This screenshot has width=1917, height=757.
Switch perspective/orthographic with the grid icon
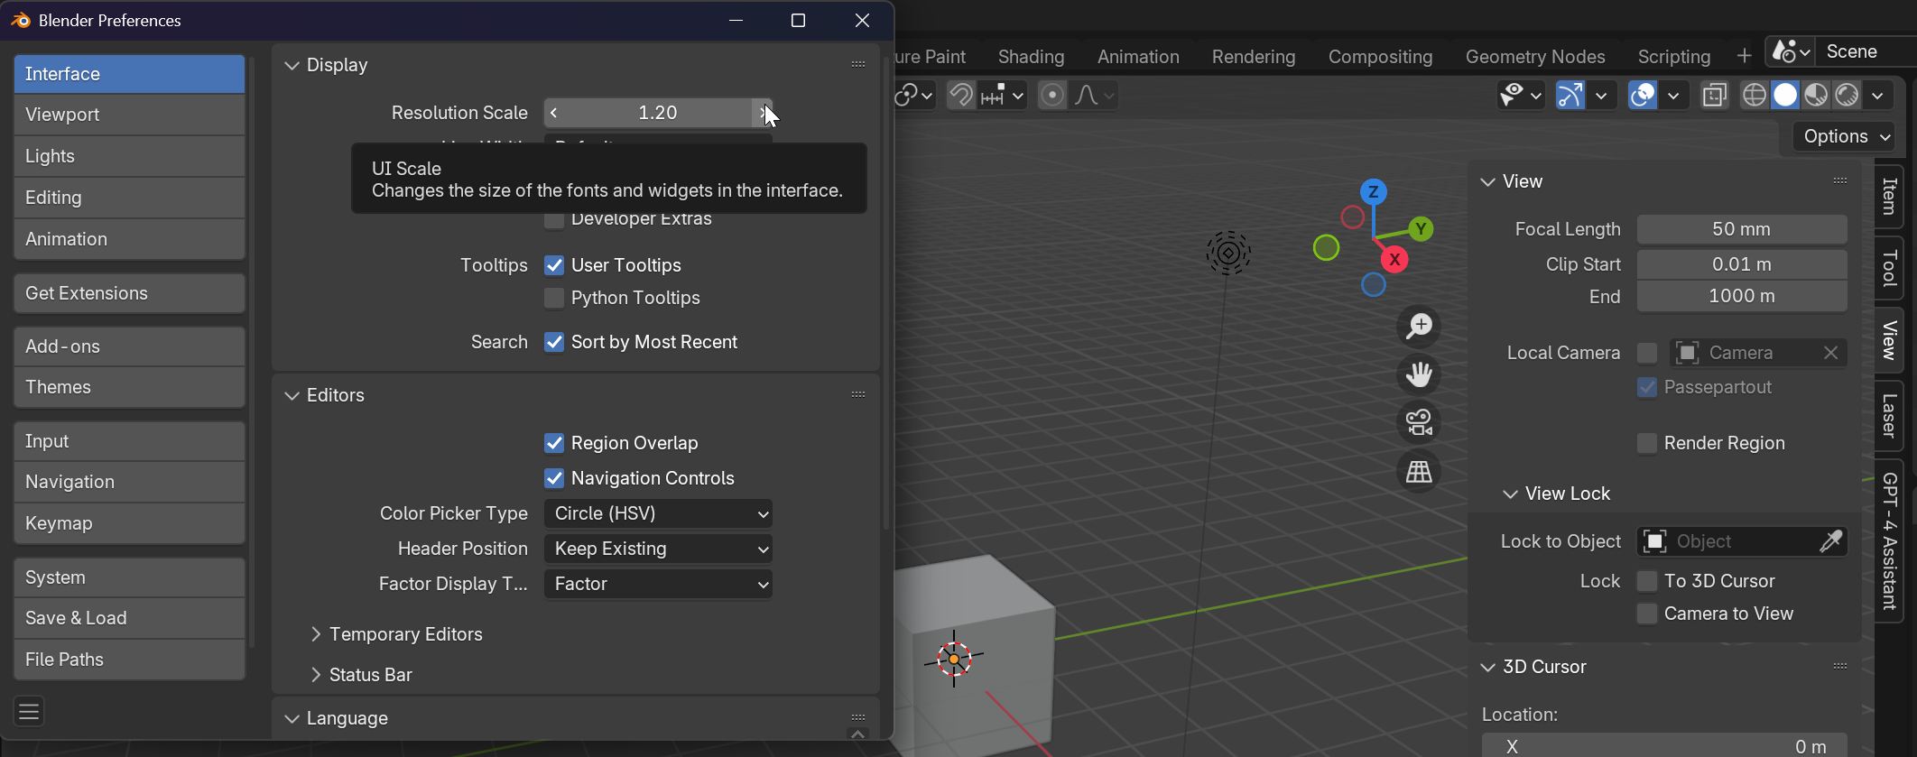point(1419,471)
